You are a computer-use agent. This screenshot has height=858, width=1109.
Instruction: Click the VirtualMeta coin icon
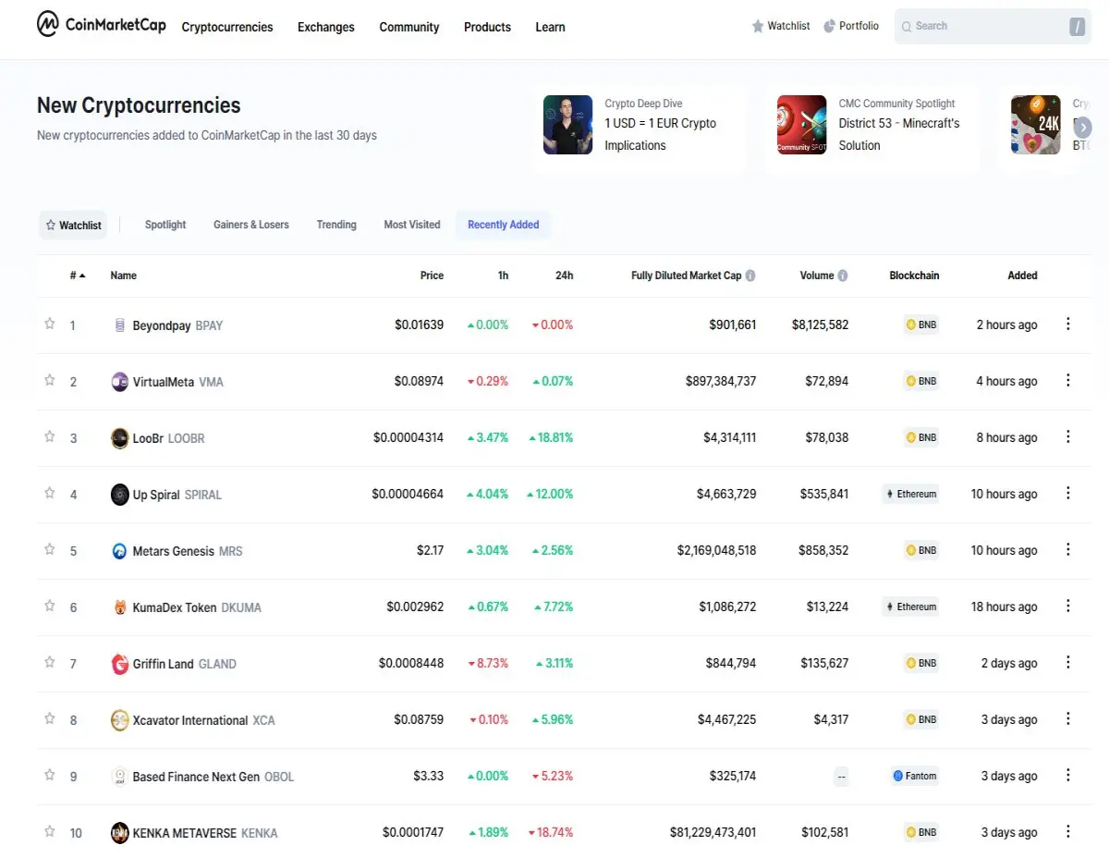119,382
